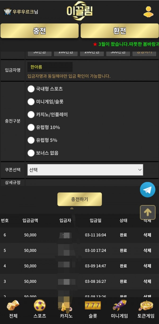This screenshot has width=159, height=324.
Task: Delete deposit record number 6
Action: (147, 235)
